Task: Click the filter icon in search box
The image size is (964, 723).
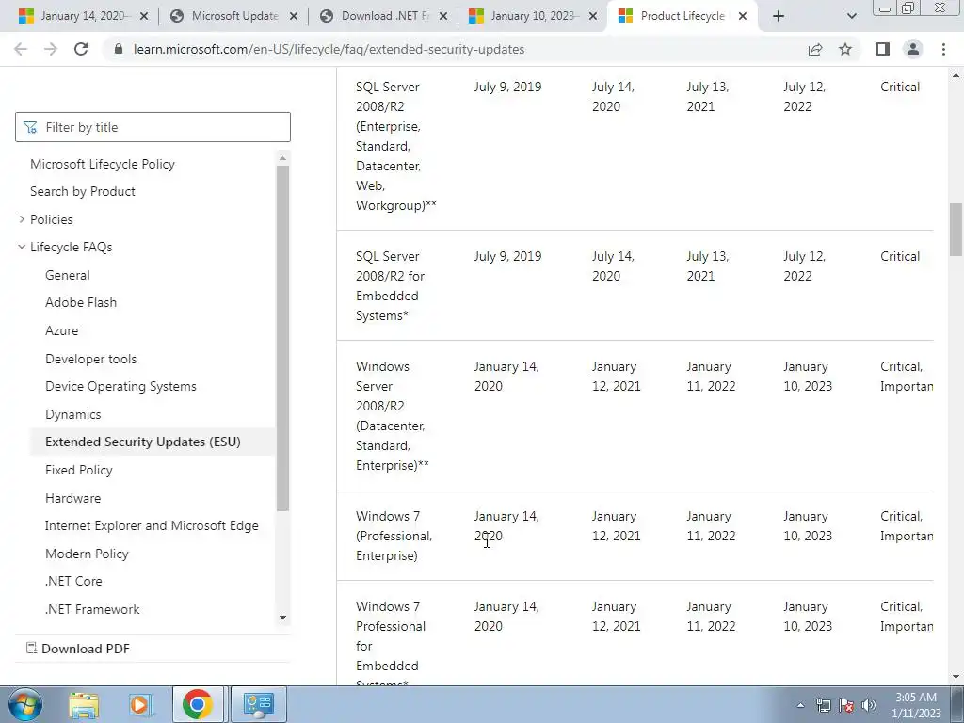Action: click(29, 127)
